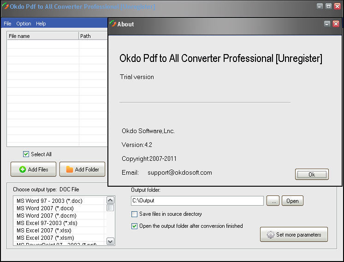Viewport: 344px width, 262px height.
Task: Click the Add Folder button
Action: (82, 170)
